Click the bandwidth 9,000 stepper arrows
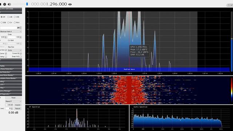 [x=6, y=37]
